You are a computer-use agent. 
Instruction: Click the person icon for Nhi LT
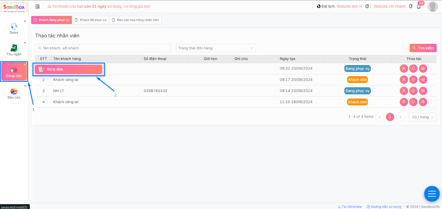coord(404,91)
